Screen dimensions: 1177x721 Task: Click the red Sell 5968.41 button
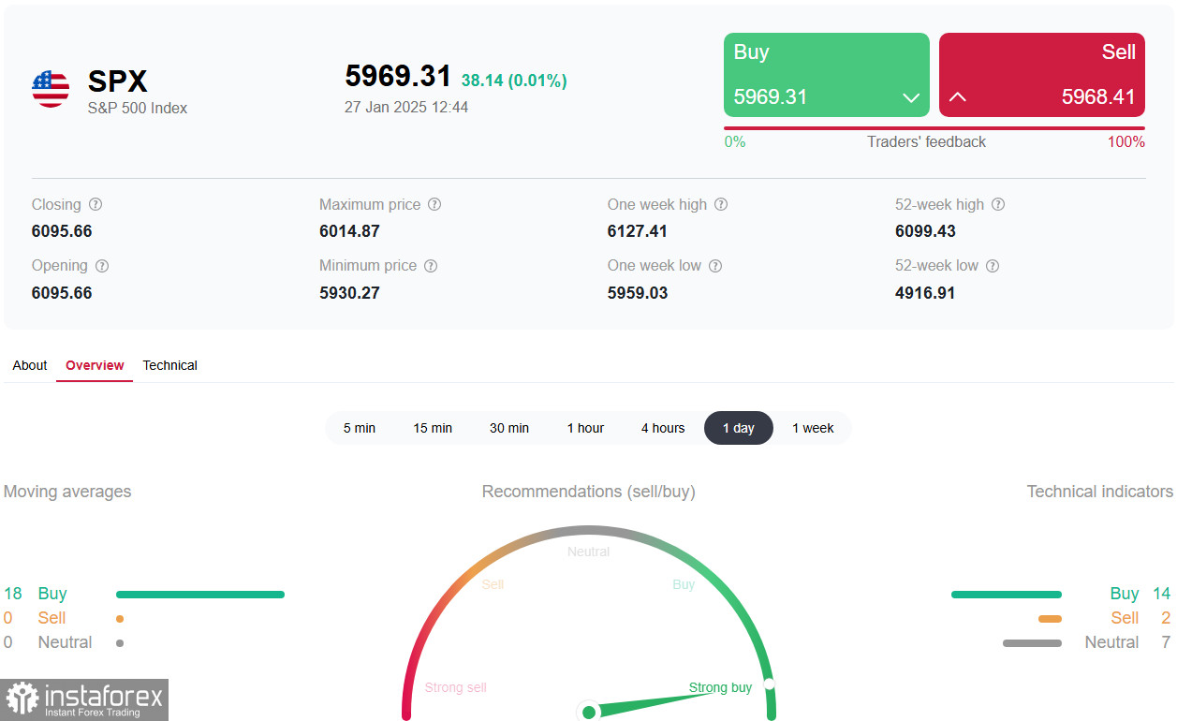[1042, 75]
